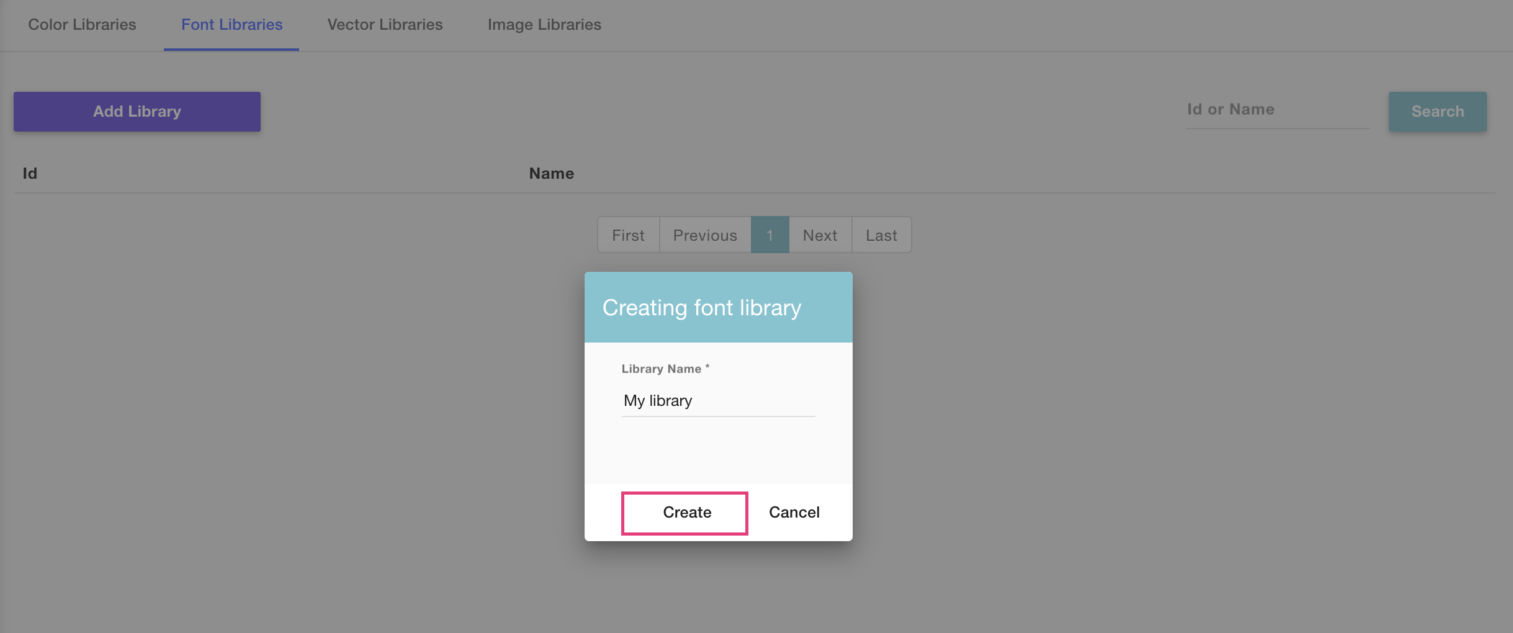Jump to the Last page
The image size is (1513, 633).
[x=881, y=235]
